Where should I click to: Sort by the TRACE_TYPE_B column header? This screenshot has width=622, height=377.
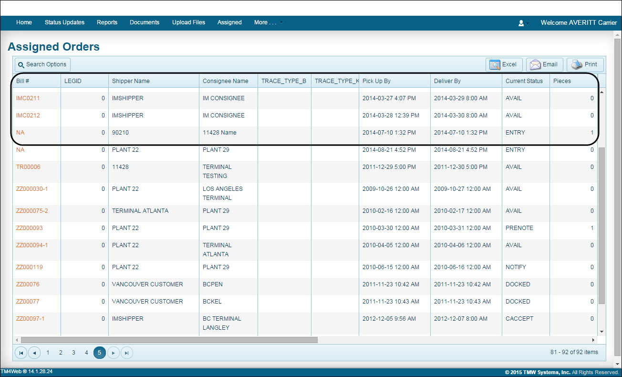pyautogui.click(x=285, y=81)
